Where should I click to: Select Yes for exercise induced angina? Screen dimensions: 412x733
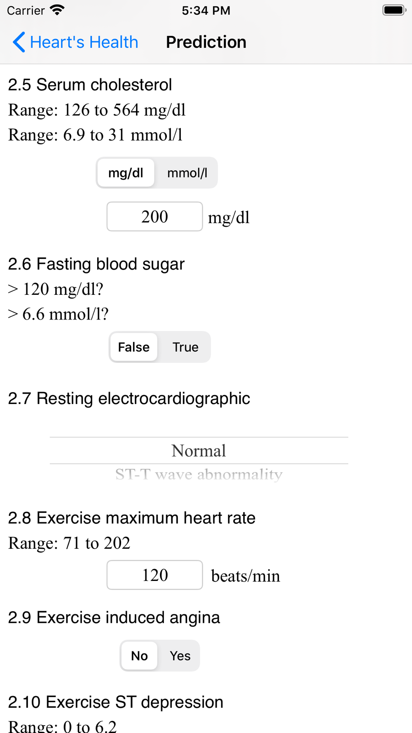tap(180, 656)
